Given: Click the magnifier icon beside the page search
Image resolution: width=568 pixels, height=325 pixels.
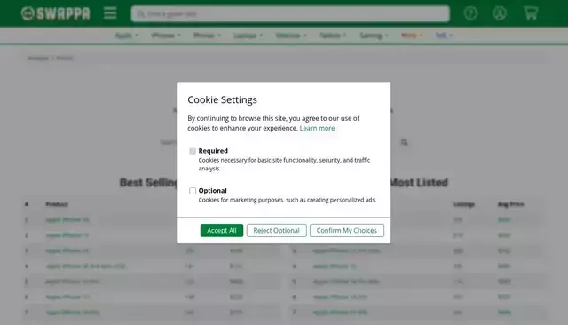Looking at the screenshot, I should 405,142.
